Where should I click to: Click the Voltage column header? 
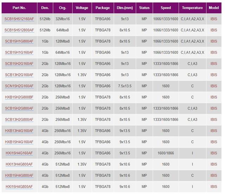coord(82,8)
